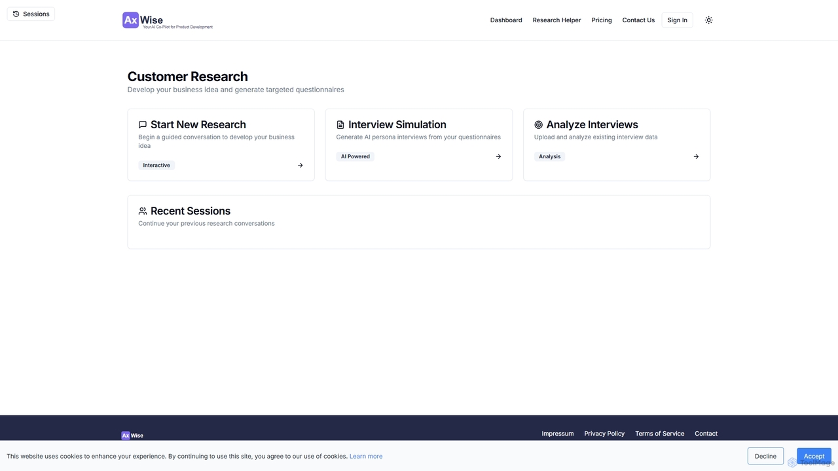The height and width of the screenshot is (471, 838).
Task: Click Learn more in cookie banner
Action: 366,457
